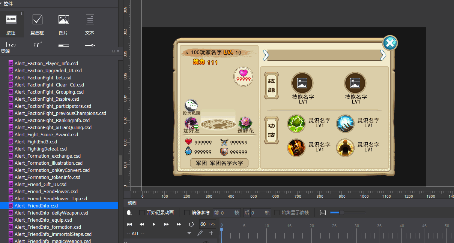Add new animation with plus icon

tap(211, 233)
